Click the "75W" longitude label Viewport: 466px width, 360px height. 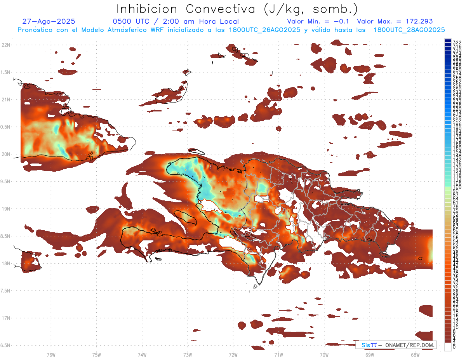point(97,355)
